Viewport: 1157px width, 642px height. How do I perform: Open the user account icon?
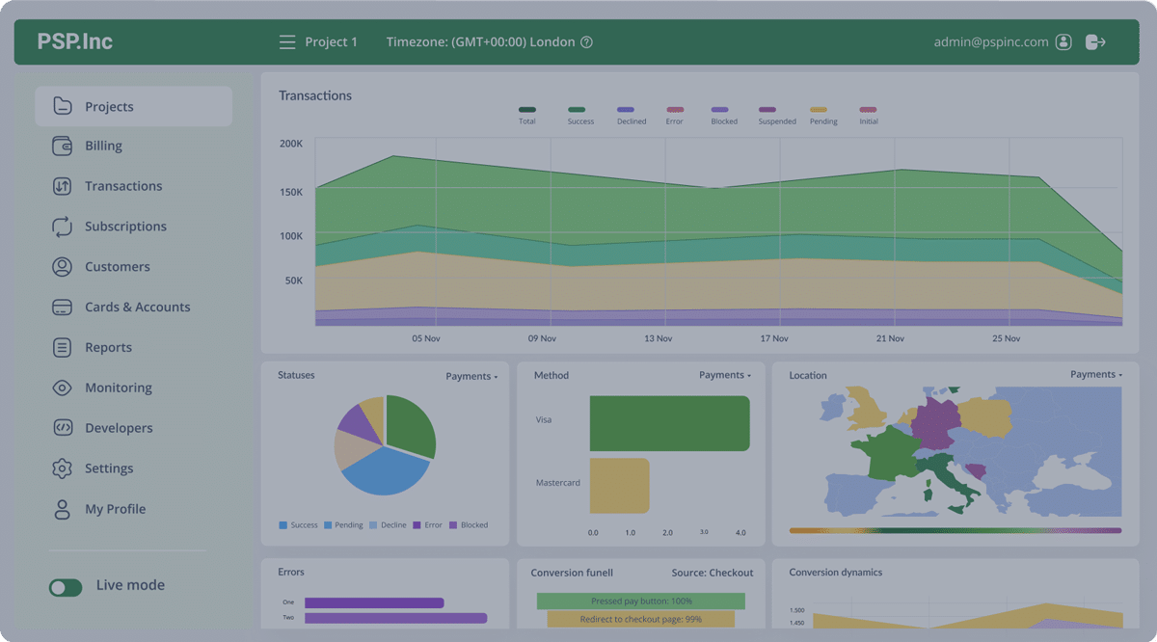tap(1063, 42)
